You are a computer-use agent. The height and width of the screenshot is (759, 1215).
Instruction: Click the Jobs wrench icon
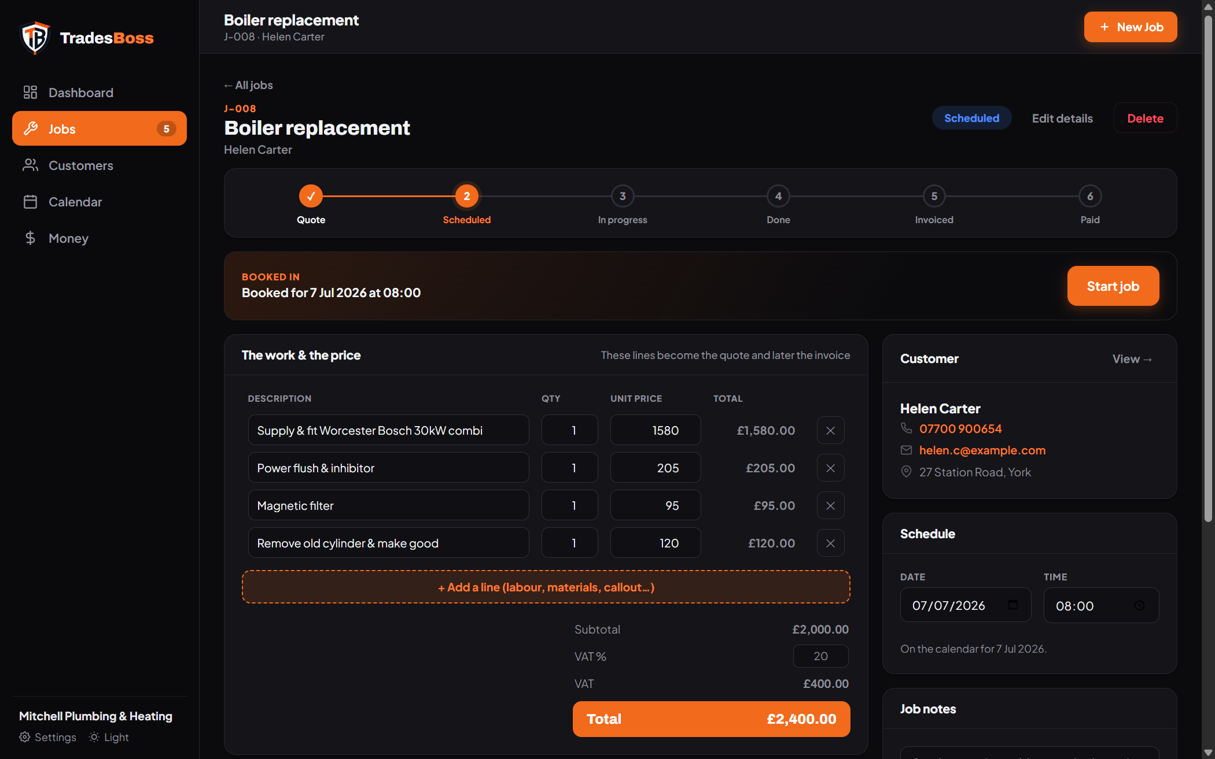[30, 128]
